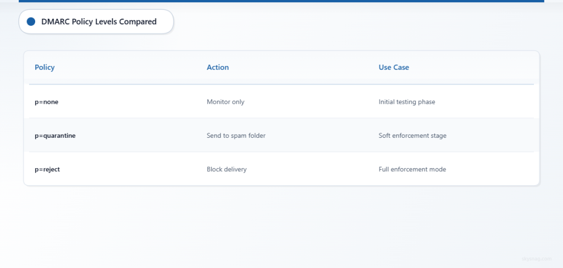Select the Monitor only action cell
Screen dimensions: 563x268
(225, 102)
